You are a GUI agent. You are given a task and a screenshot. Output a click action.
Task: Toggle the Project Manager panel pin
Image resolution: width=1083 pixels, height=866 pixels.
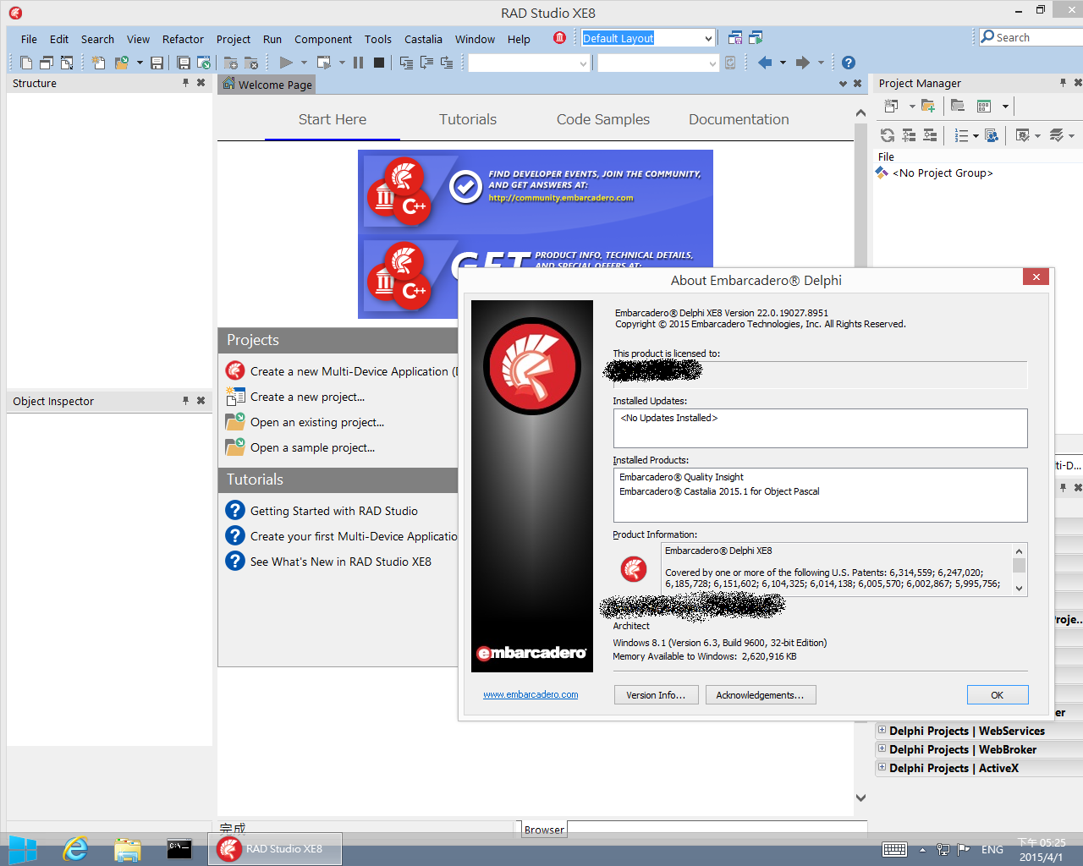pyautogui.click(x=1063, y=83)
